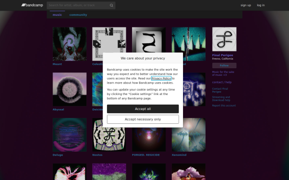Choose Accept necessary only
The height and width of the screenshot is (180, 289).
143,120
